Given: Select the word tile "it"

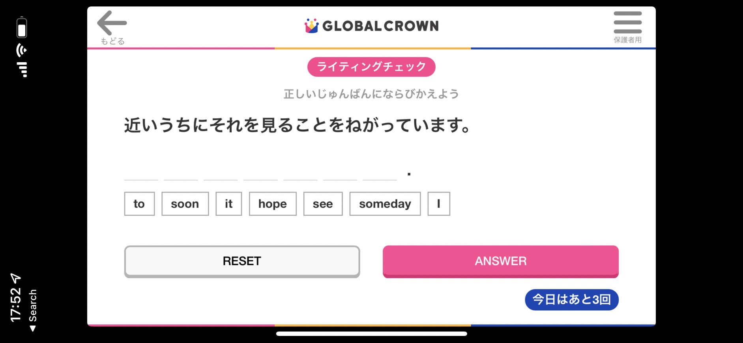Looking at the screenshot, I should [x=229, y=204].
